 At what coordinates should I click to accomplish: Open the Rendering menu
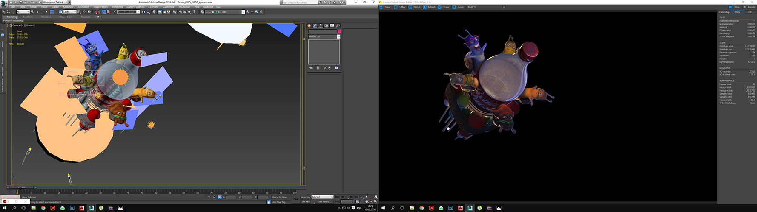coord(118,7)
